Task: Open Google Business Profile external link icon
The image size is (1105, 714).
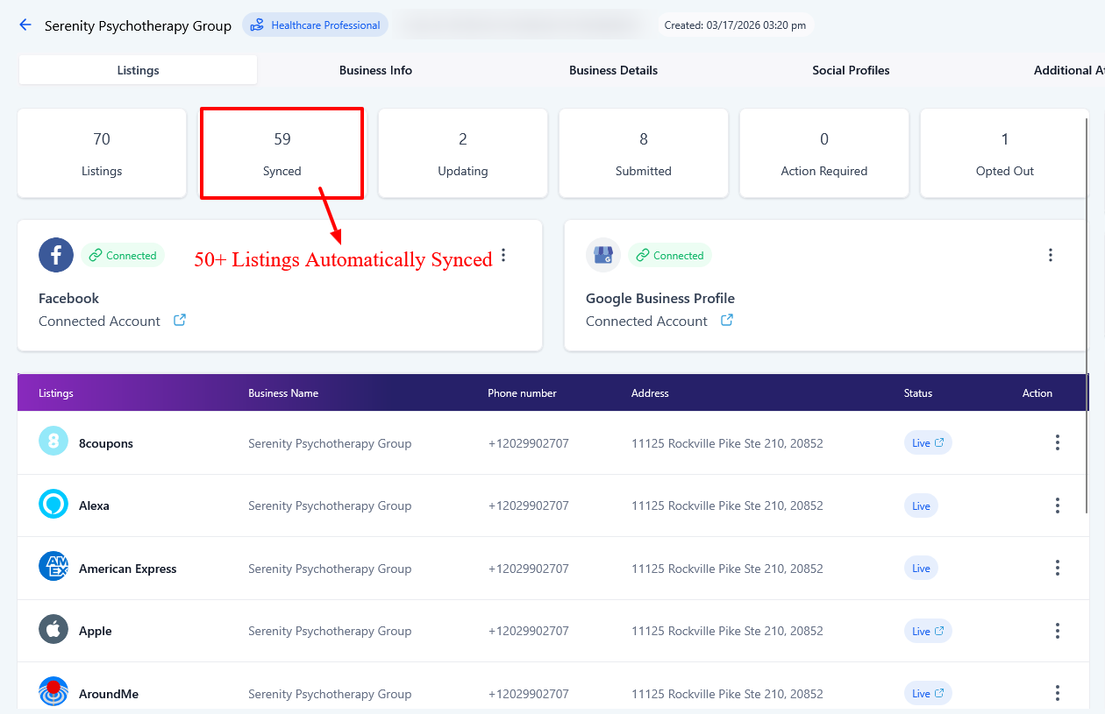Action: click(x=727, y=321)
